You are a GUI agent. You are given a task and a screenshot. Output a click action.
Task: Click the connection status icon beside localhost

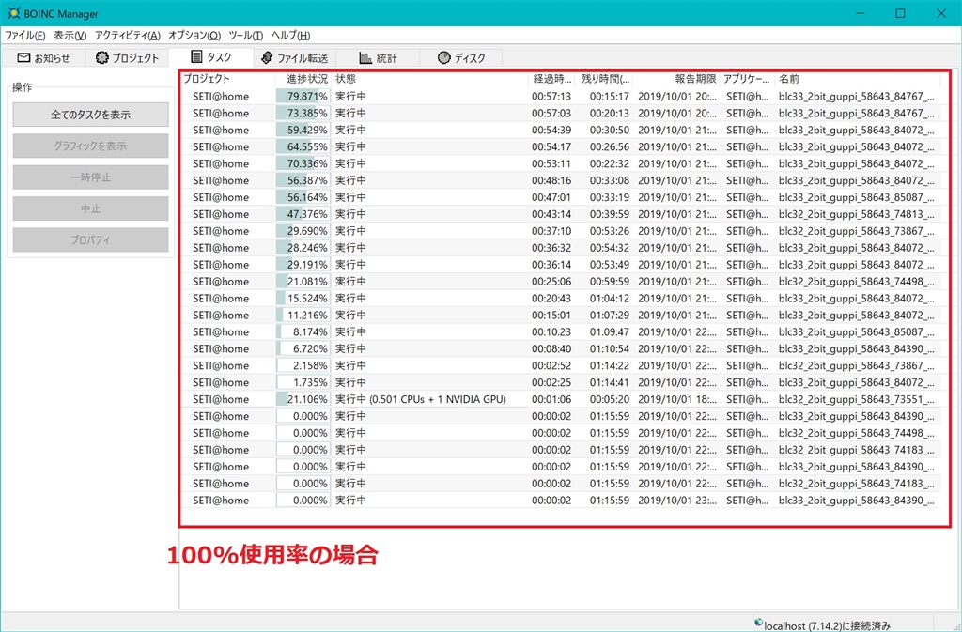click(x=759, y=622)
